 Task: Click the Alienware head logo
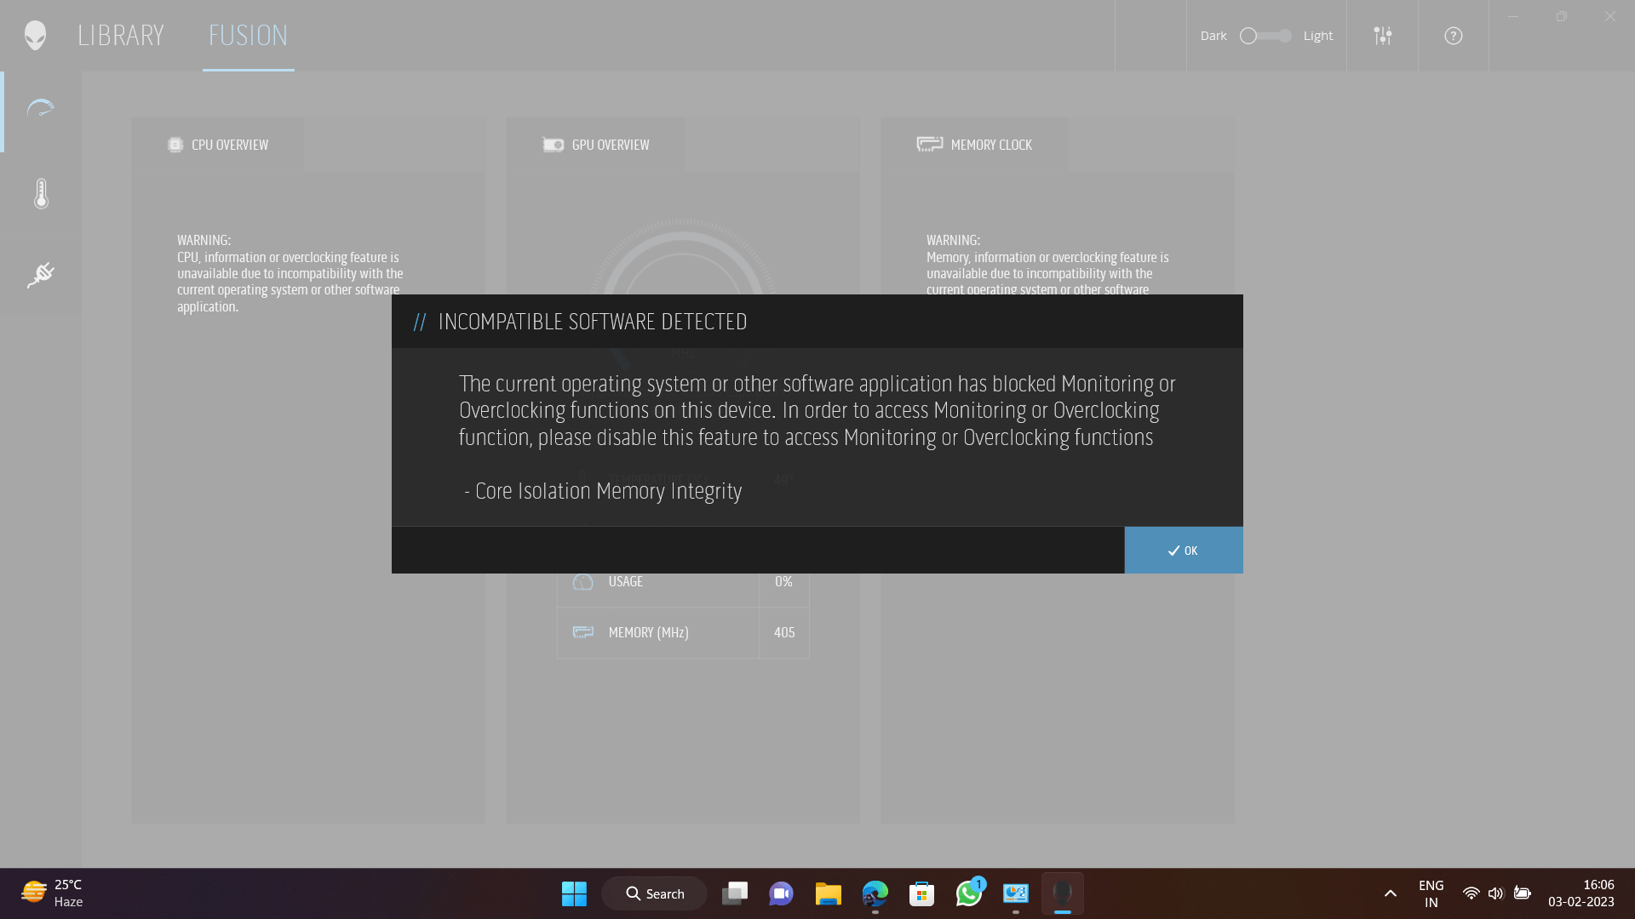[35, 36]
